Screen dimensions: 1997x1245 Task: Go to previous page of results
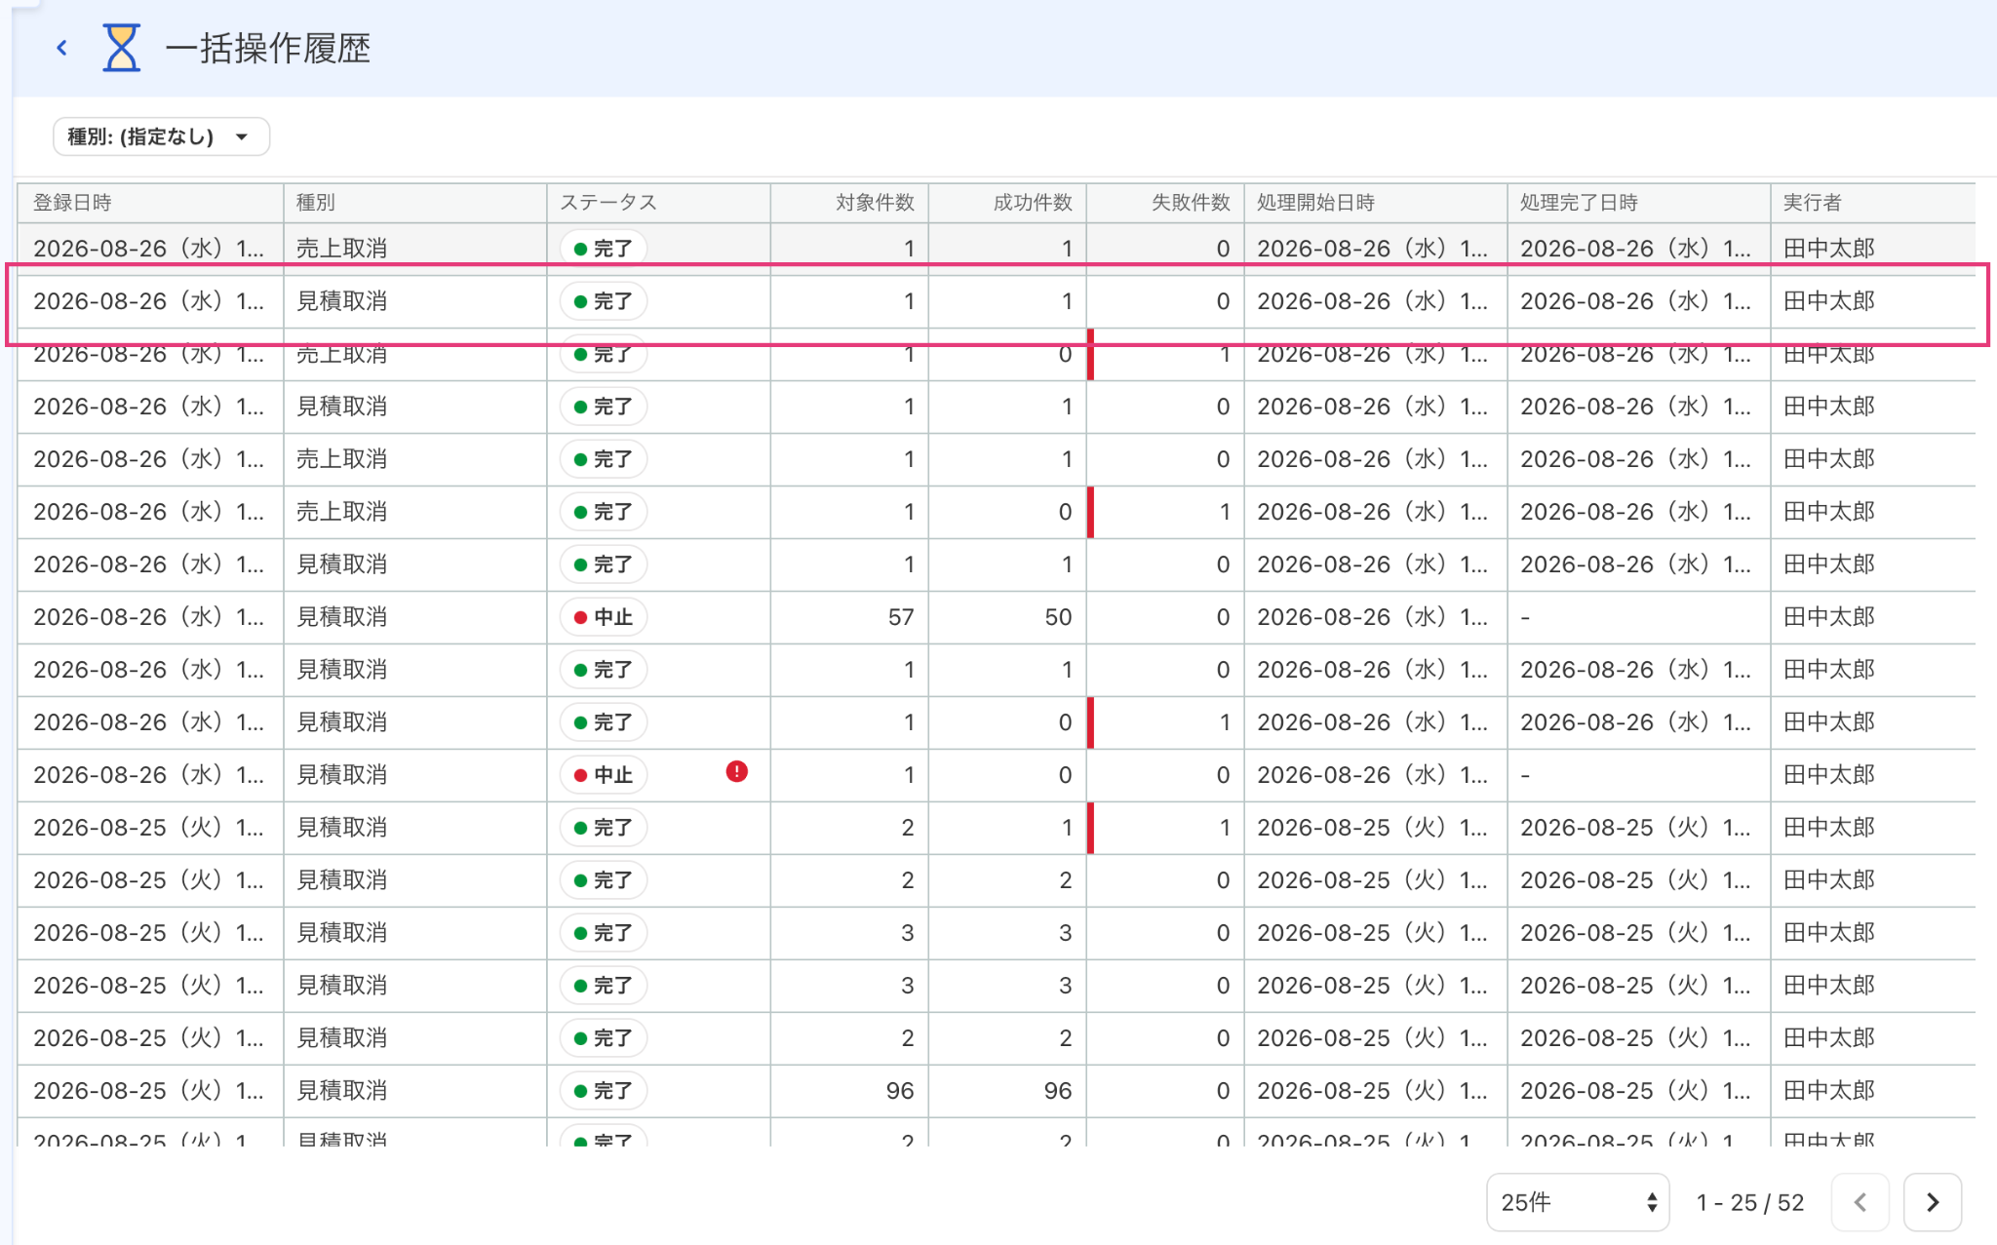pyautogui.click(x=1860, y=1202)
